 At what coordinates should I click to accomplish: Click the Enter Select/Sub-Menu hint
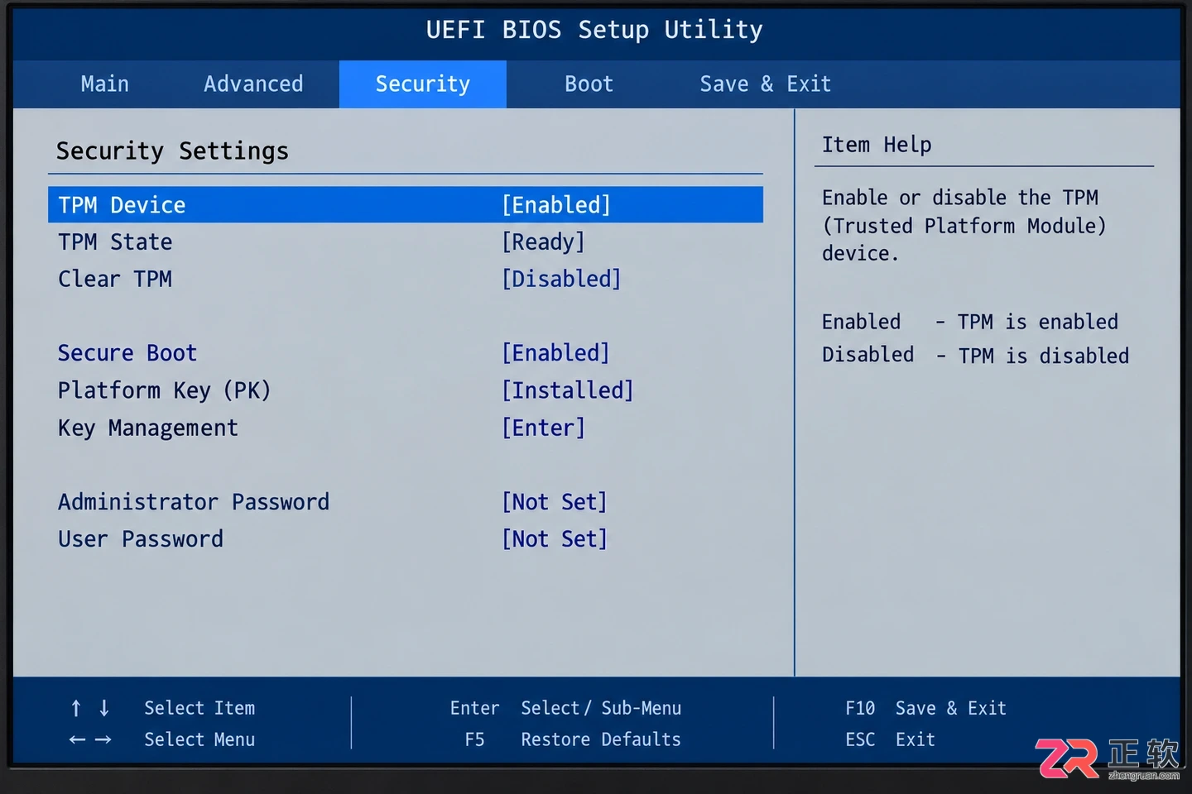tap(565, 708)
